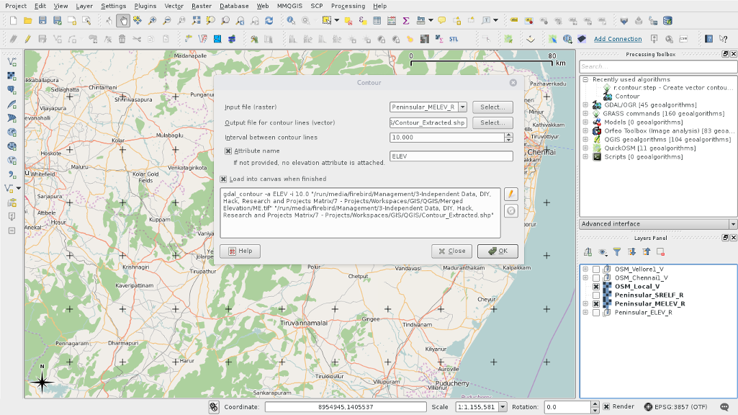Click Select button for output file

pyautogui.click(x=492, y=122)
